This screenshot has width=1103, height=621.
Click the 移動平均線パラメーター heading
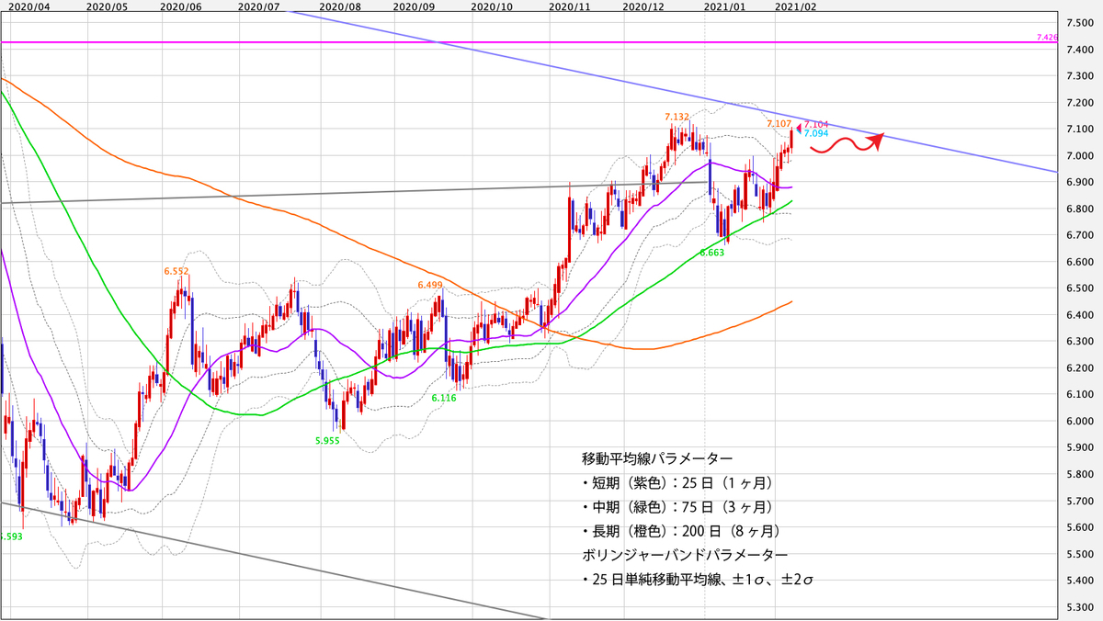[657, 457]
